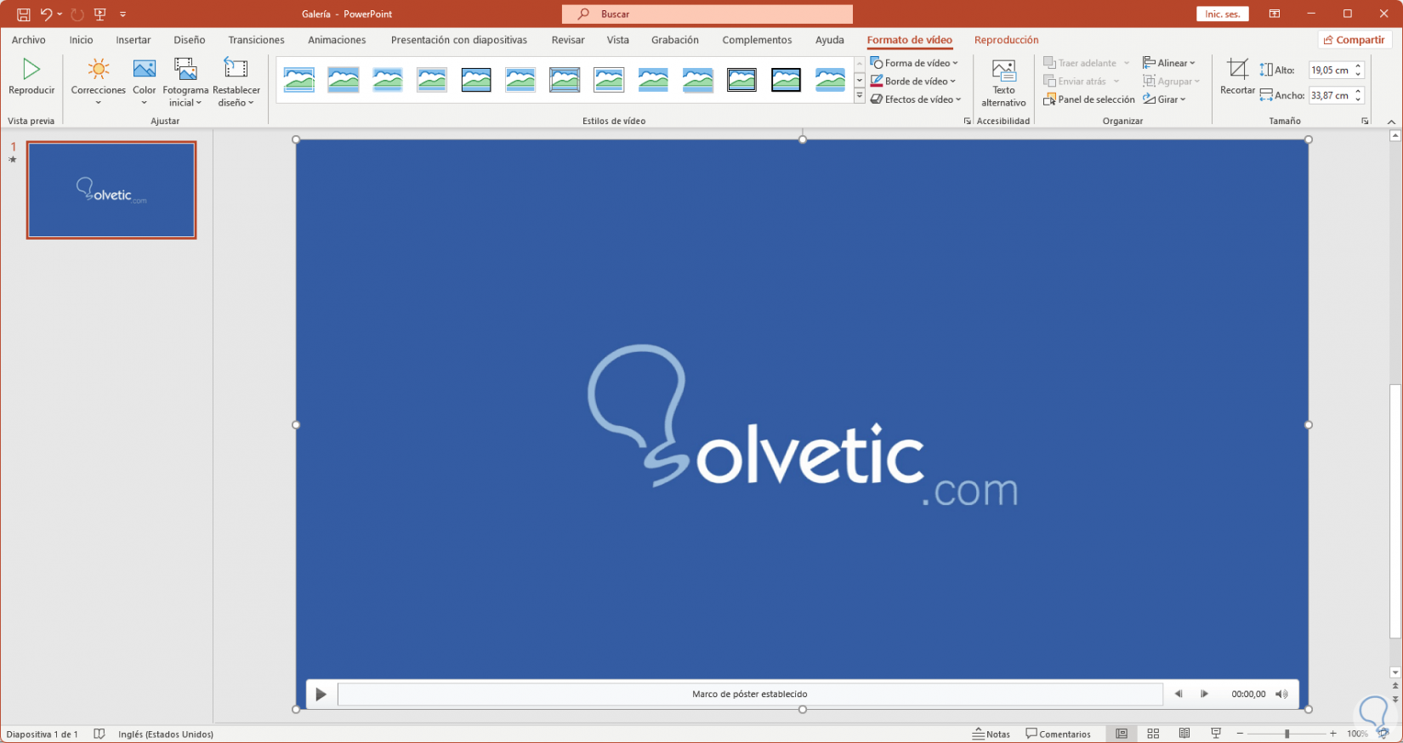The height and width of the screenshot is (743, 1403).
Task: Click the Alto height input field
Action: [x=1331, y=71]
